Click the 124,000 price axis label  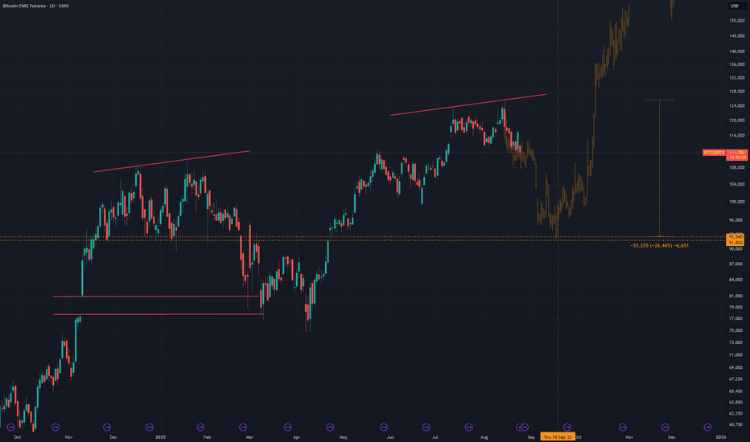736,105
